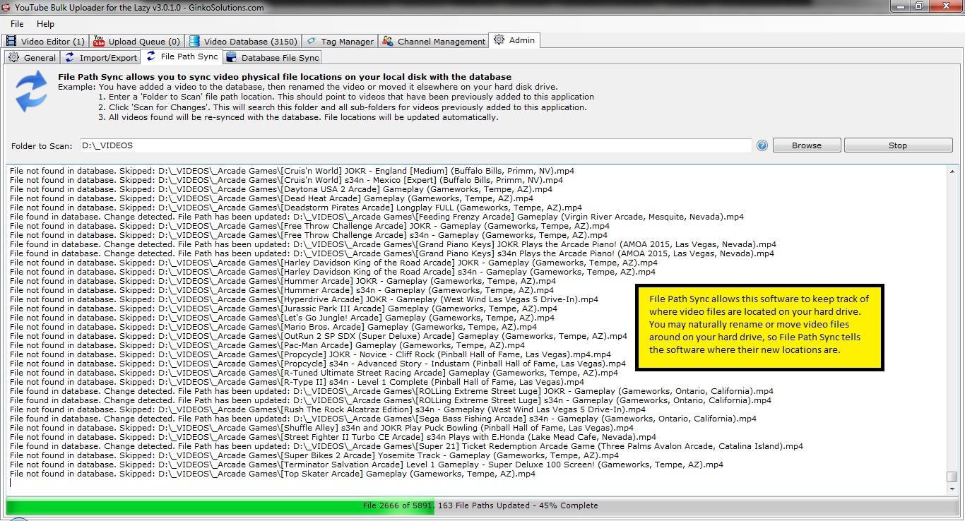Click the log line for Daytona USA 2 Arcade
Image resolution: width=965 pixels, height=521 pixels.
coord(281,189)
